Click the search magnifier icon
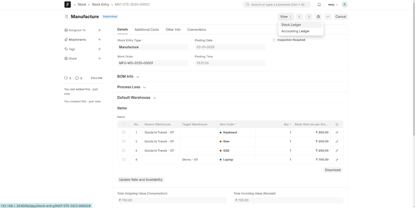The width and height of the screenshot is (415, 208). pos(248,4)
